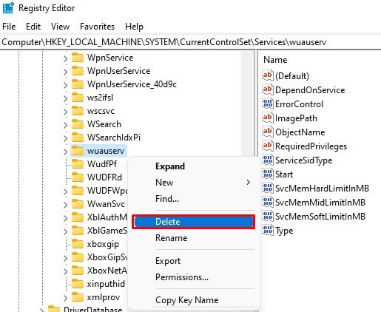Expand the WSearchIdxPi key
381x312 pixels.
[65, 138]
